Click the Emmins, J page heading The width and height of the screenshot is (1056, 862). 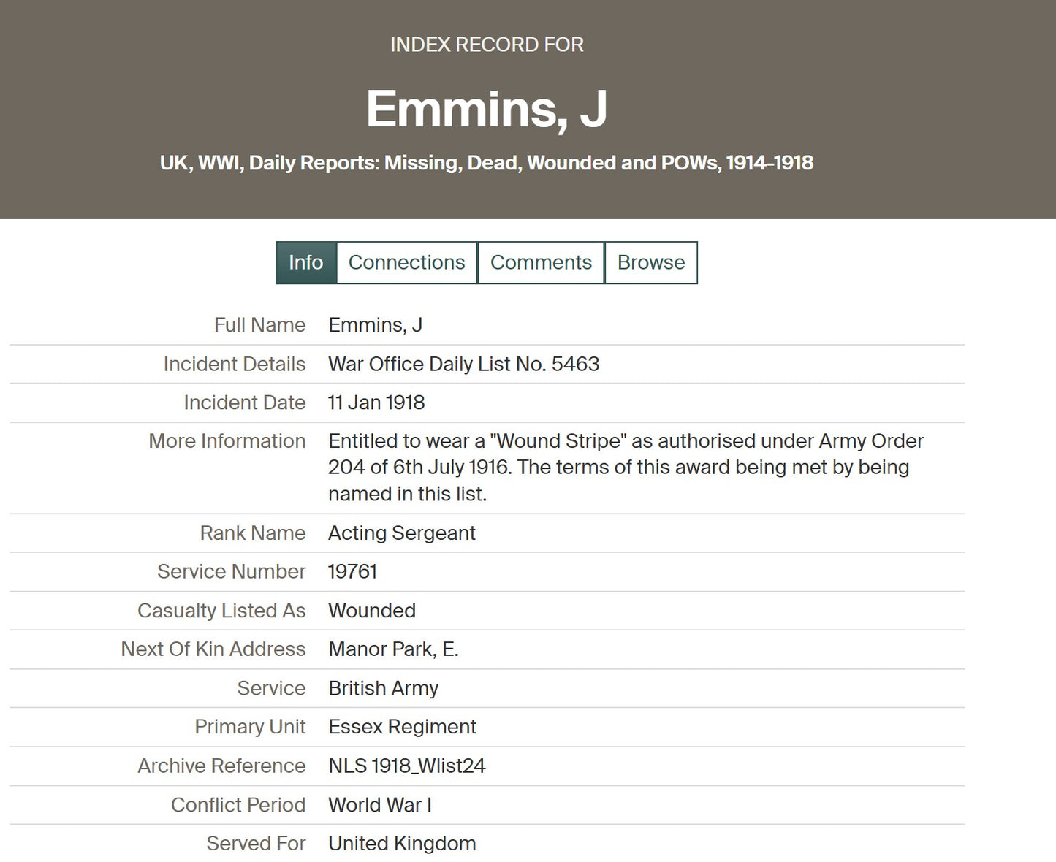point(487,109)
